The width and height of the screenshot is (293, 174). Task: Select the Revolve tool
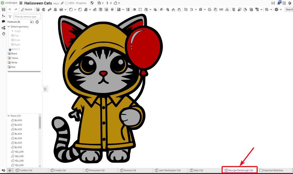[43, 9]
